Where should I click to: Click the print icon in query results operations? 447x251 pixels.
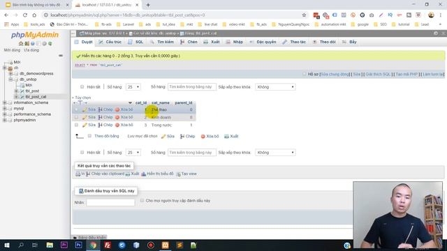78,174
